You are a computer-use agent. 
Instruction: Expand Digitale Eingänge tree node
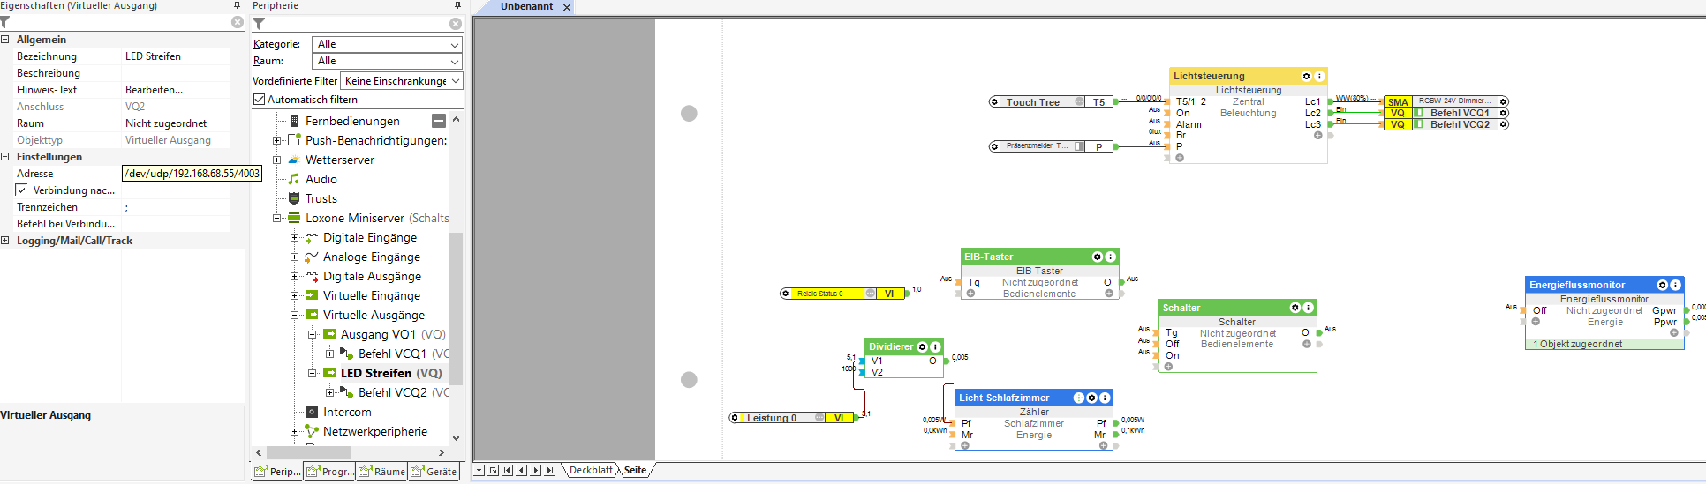[295, 238]
